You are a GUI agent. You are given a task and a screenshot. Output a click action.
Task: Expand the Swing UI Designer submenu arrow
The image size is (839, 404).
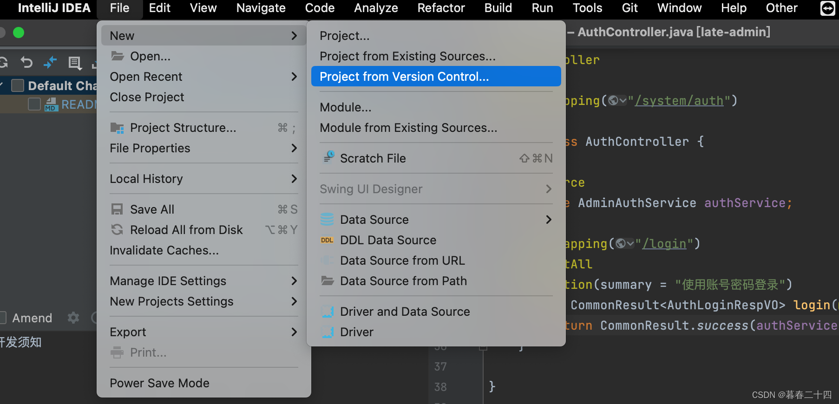pyautogui.click(x=549, y=189)
